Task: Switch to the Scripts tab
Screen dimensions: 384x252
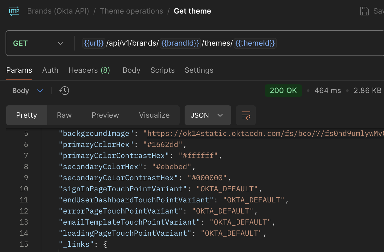Action: tap(162, 70)
